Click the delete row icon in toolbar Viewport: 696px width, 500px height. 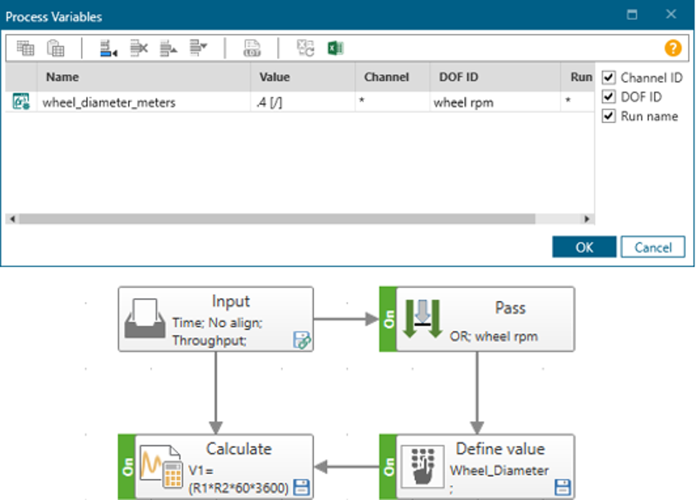(139, 49)
